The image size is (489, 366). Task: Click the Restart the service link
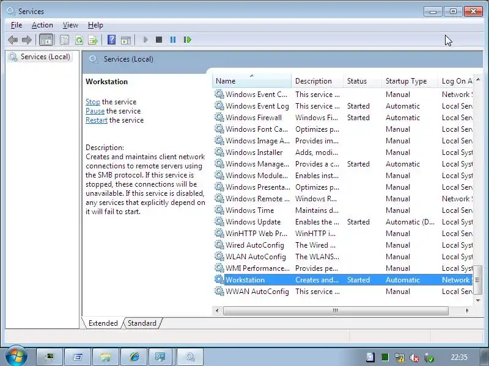click(97, 120)
